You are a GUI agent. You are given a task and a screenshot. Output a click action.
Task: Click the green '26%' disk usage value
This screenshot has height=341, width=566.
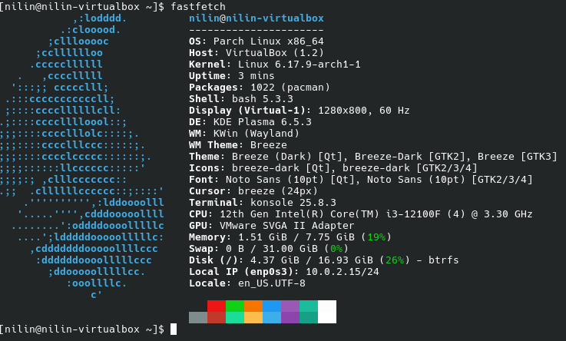pyautogui.click(x=395, y=260)
